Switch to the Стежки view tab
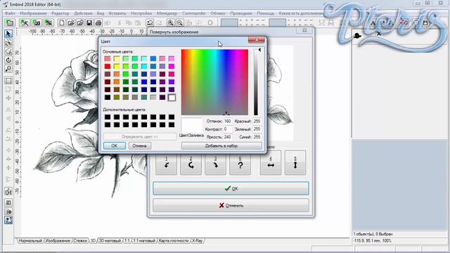Screen dimensions: 450x253 (x=80, y=240)
